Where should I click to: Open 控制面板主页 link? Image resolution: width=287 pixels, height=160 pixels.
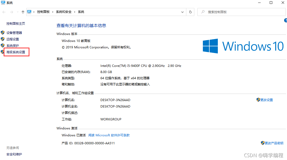[16, 23]
